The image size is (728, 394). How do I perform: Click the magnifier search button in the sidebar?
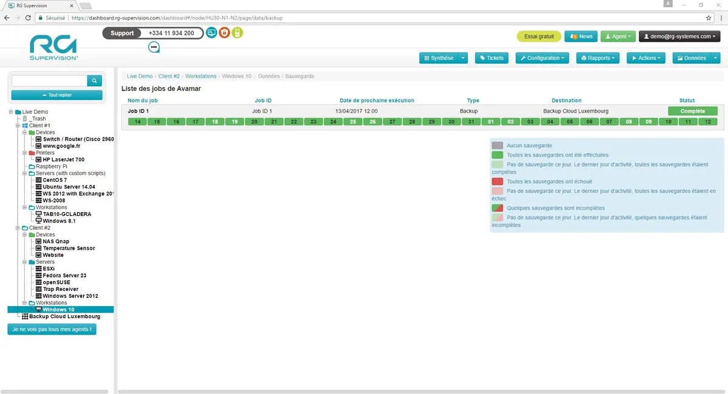(95, 81)
